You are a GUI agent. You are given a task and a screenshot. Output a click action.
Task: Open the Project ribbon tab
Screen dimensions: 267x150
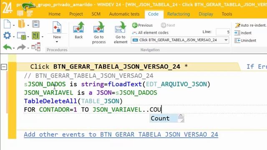(76, 14)
